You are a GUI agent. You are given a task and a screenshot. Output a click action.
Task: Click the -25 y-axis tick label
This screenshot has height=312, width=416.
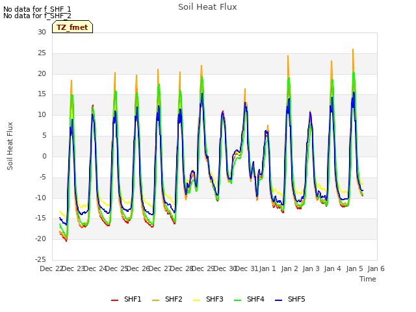coord(40,259)
